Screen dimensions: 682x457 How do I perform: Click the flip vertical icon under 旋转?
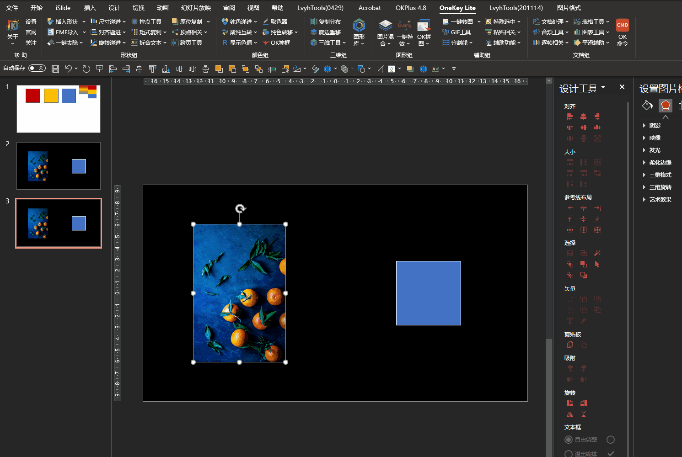pyautogui.click(x=584, y=414)
